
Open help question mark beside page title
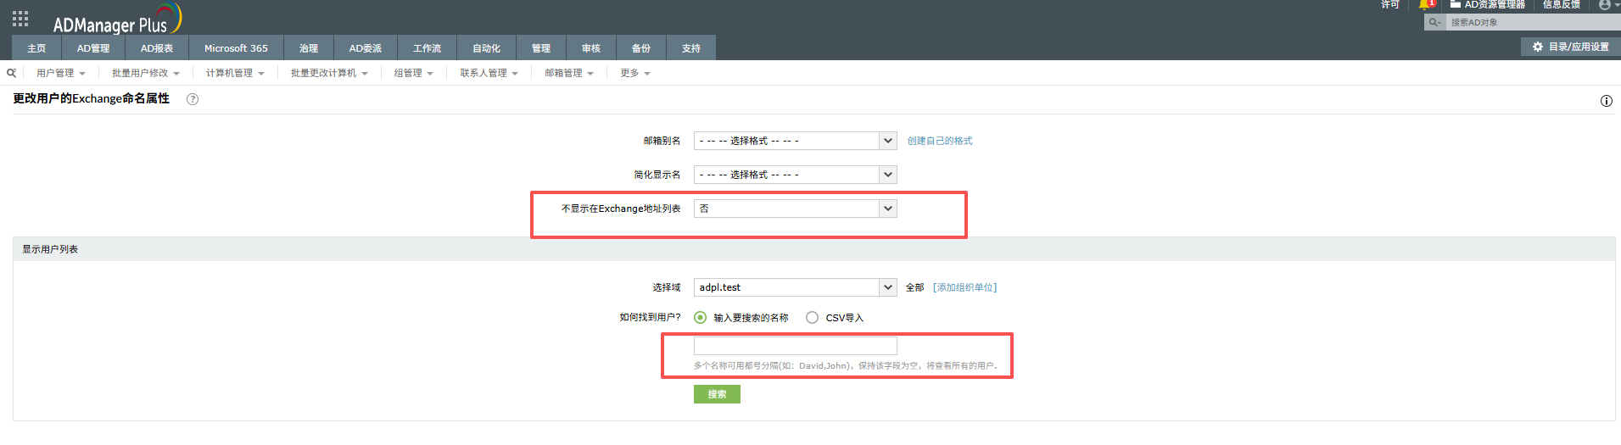point(193,99)
